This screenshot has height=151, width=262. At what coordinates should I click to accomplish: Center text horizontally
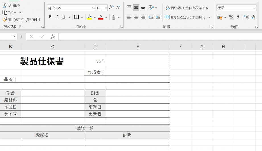coord(136,17)
